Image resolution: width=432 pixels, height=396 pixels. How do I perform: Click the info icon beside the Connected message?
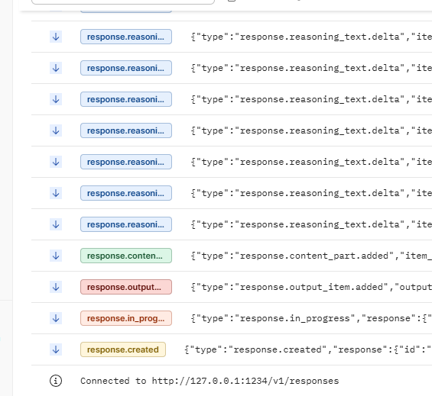tap(56, 381)
